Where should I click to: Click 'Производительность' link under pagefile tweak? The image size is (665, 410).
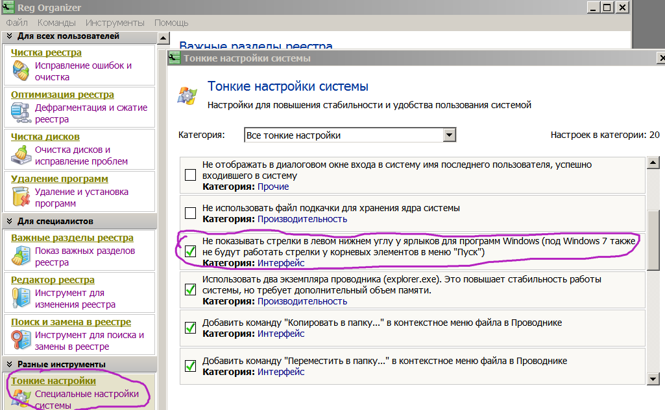302,219
